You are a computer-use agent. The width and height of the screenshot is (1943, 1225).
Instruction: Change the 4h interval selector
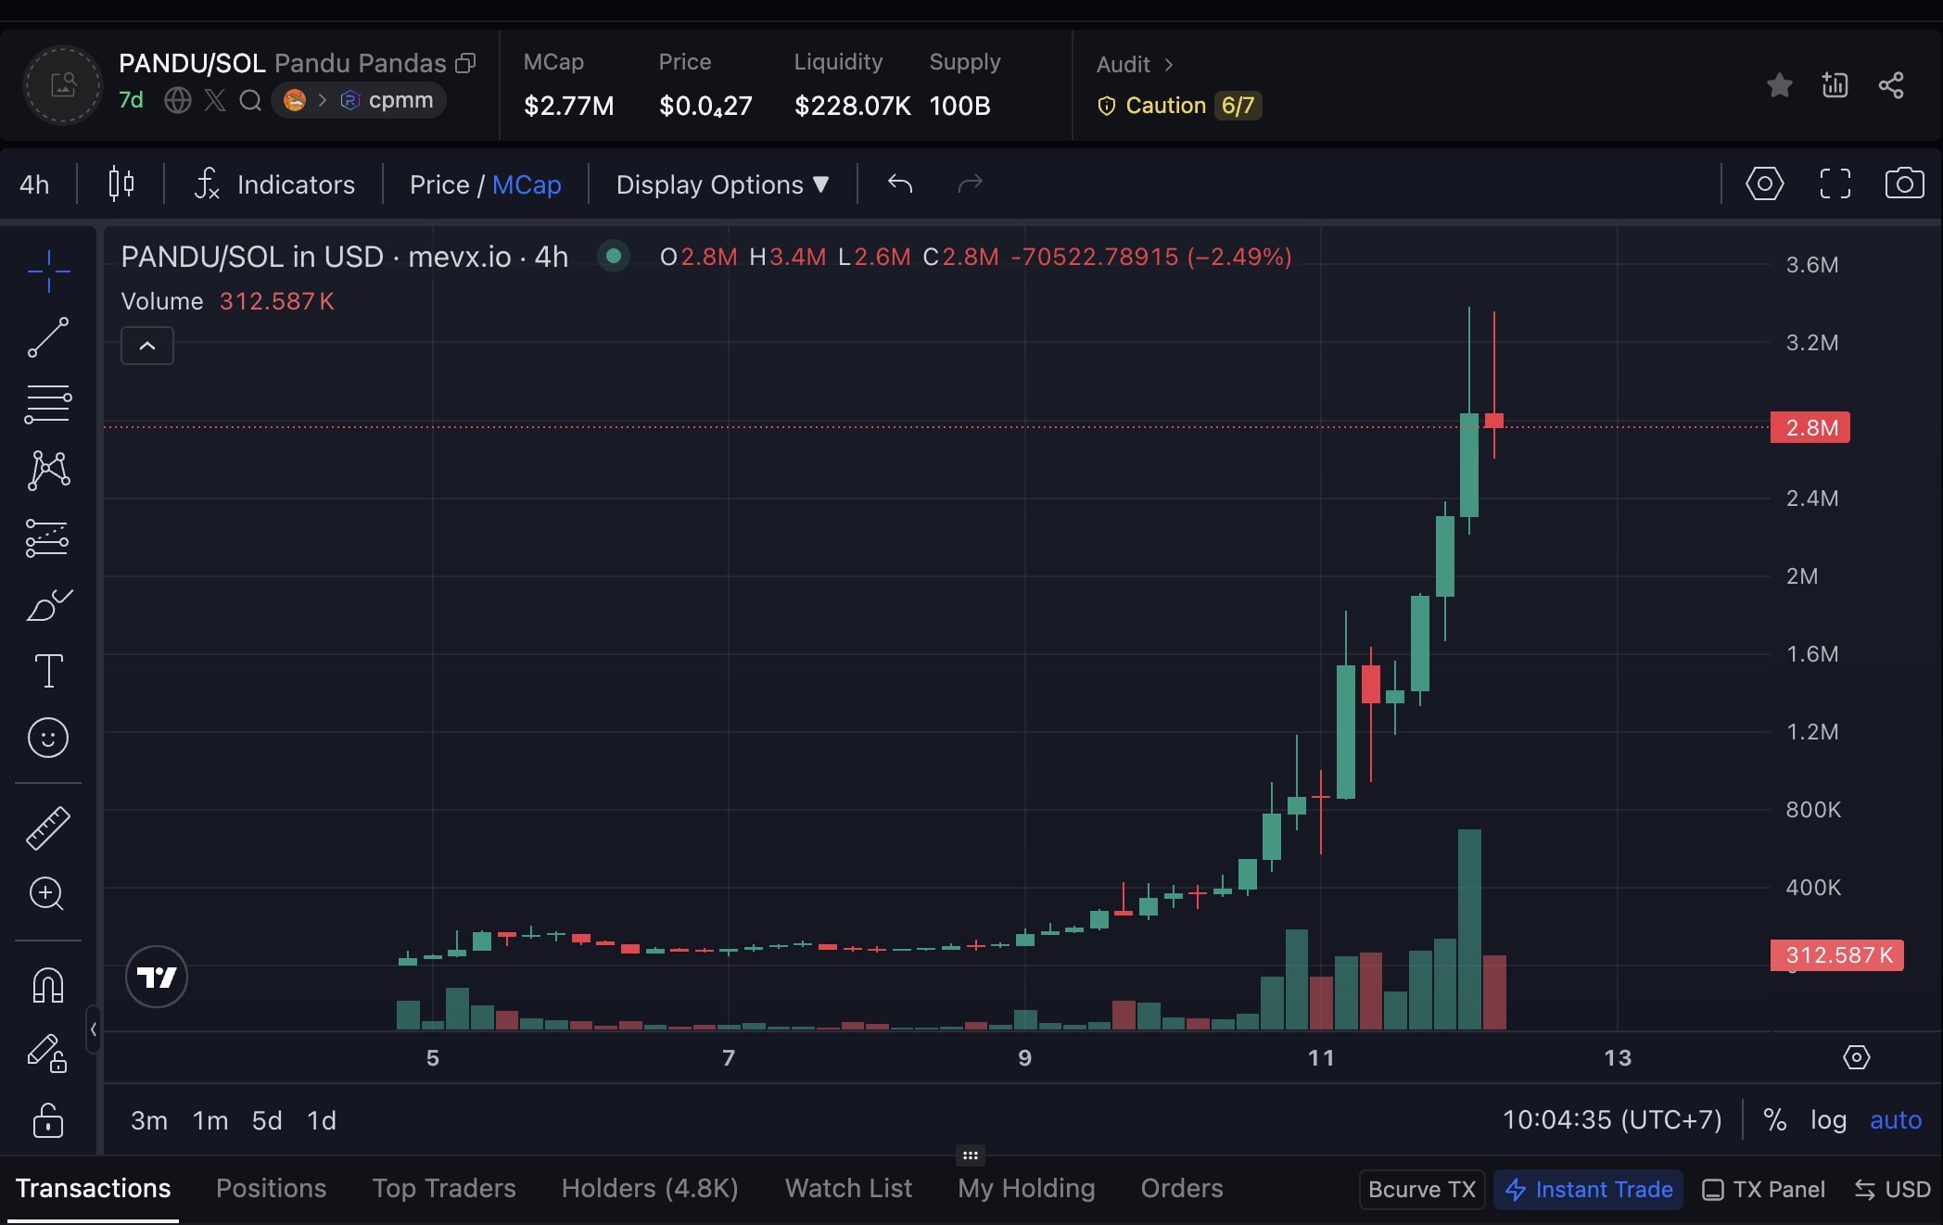click(x=34, y=184)
